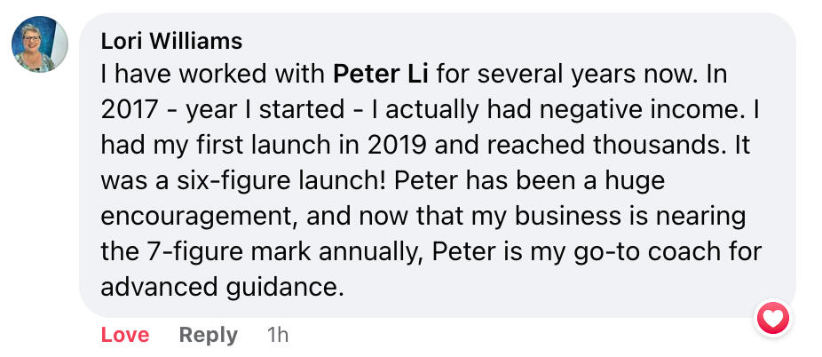The width and height of the screenshot is (822, 357).
Task: Open Lori Williams' profile picture
Action: (40, 45)
